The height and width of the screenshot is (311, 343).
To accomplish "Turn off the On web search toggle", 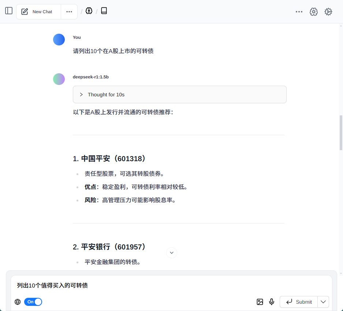I will tap(33, 302).
